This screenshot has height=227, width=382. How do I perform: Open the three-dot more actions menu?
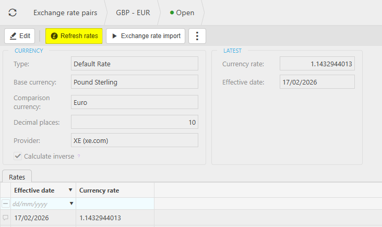(197, 36)
